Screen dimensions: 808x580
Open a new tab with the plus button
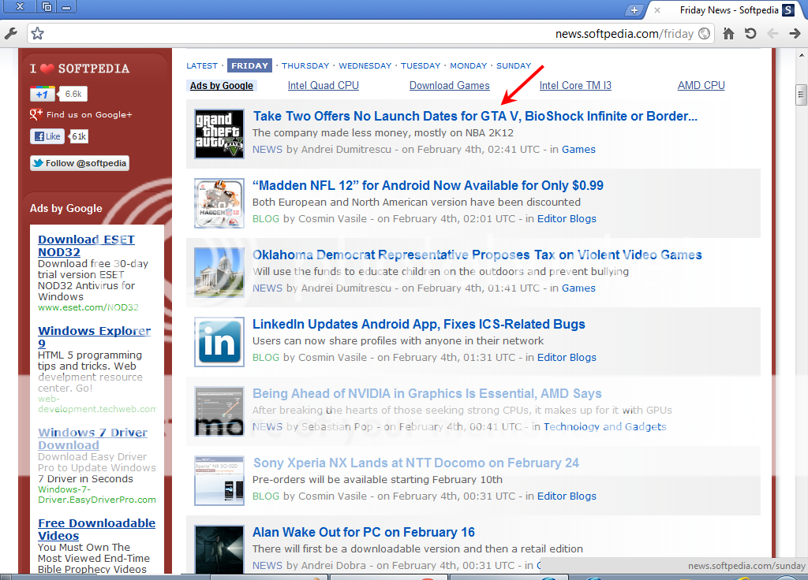(634, 10)
